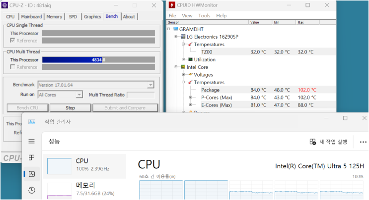Click the Max column header
Viewport: 369px width, 200px height.
307,22
